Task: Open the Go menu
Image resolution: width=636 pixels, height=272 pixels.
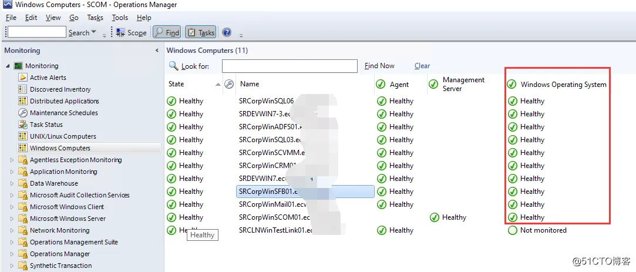Action: coord(74,18)
